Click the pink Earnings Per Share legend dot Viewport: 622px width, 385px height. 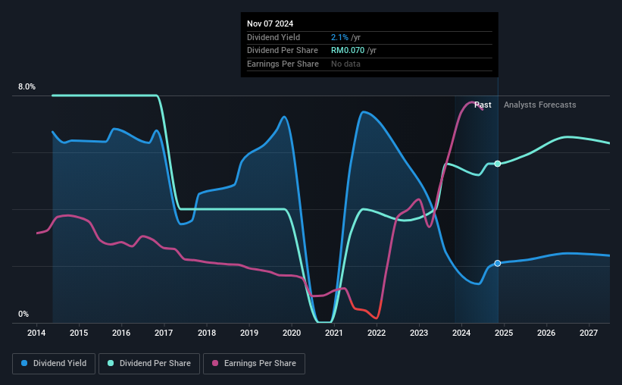click(x=215, y=363)
